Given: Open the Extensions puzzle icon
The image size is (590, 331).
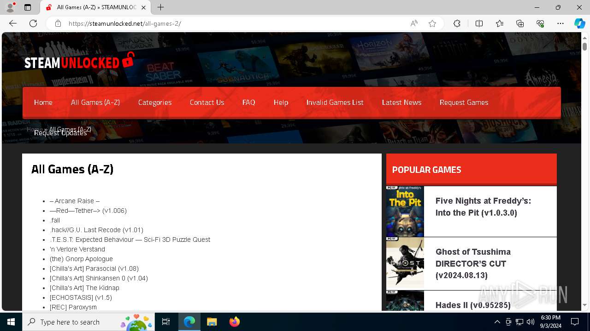Looking at the screenshot, I should (x=457, y=23).
